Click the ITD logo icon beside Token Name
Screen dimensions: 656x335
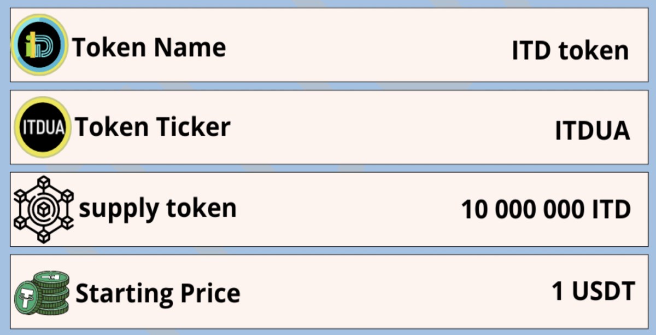click(39, 45)
